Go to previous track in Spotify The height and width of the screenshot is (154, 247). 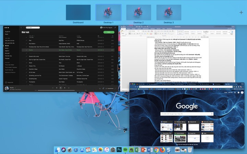(56, 88)
